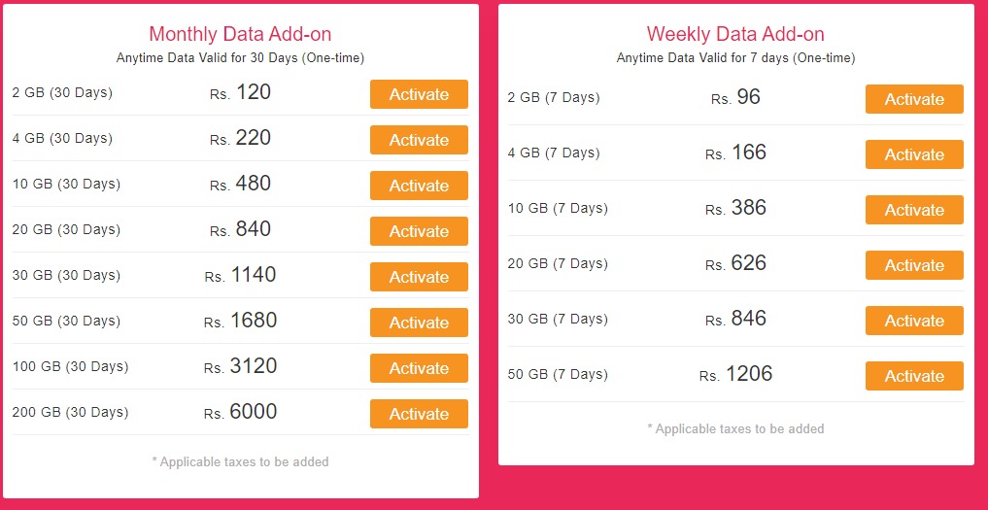Image resolution: width=988 pixels, height=510 pixels.
Task: Click the Weekly Data Add-on heading
Action: tap(735, 33)
